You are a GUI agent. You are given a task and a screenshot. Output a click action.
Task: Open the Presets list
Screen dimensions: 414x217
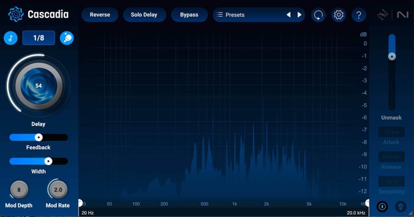(248, 15)
